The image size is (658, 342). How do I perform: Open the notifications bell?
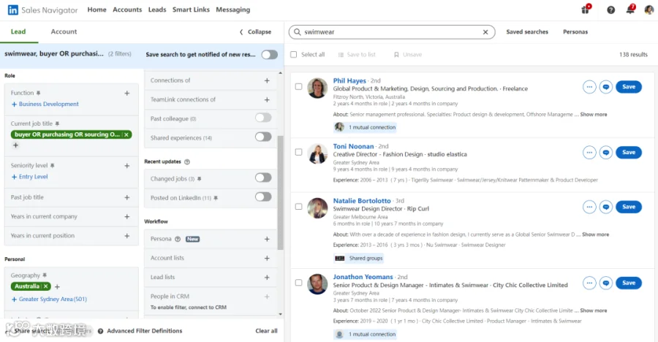click(631, 9)
